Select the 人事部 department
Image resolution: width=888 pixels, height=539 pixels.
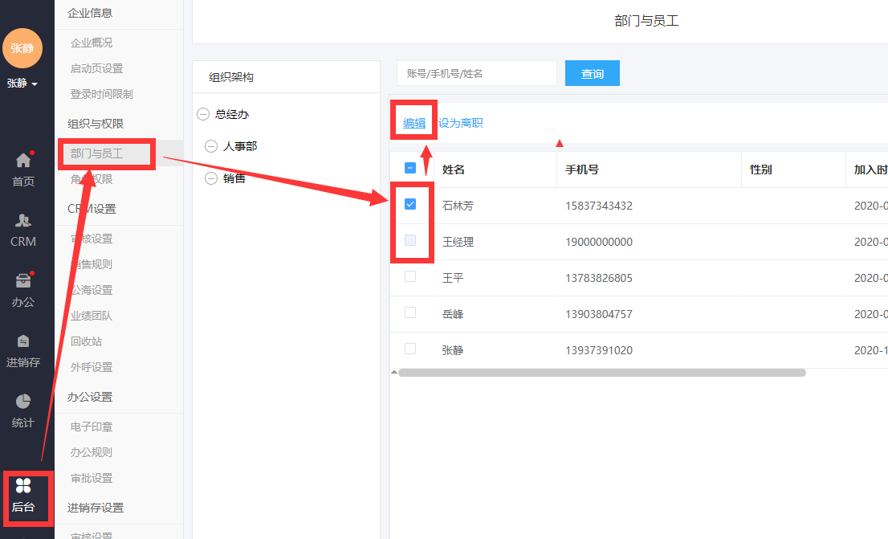click(x=240, y=146)
